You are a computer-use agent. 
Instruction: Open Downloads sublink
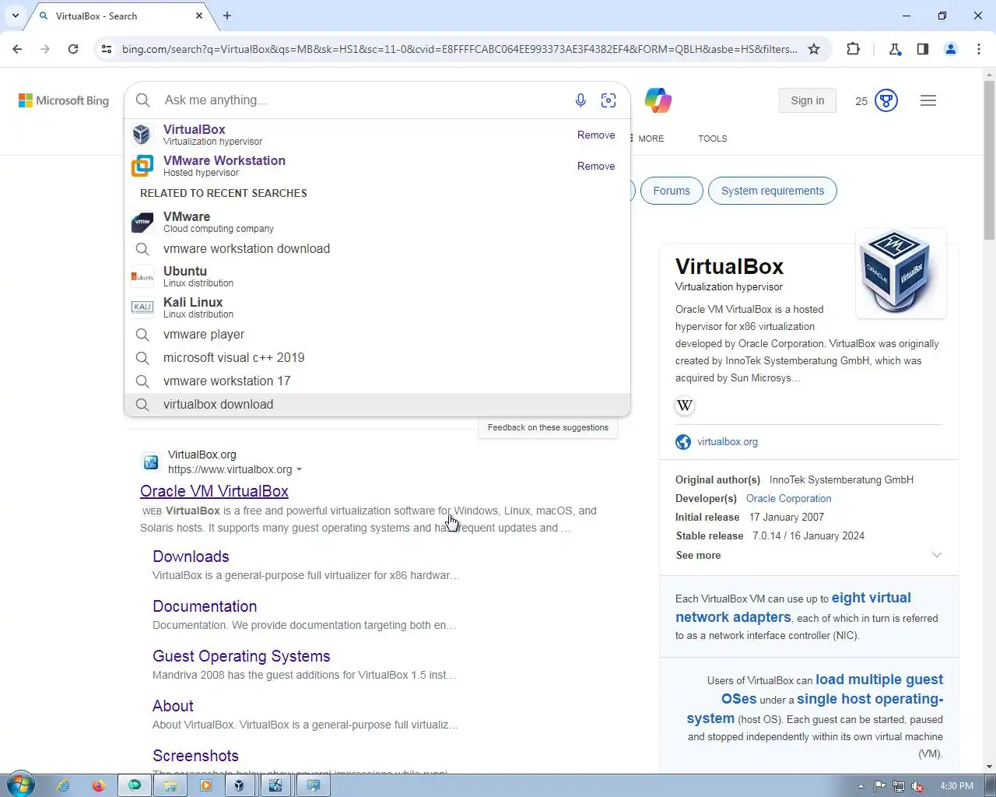[191, 556]
